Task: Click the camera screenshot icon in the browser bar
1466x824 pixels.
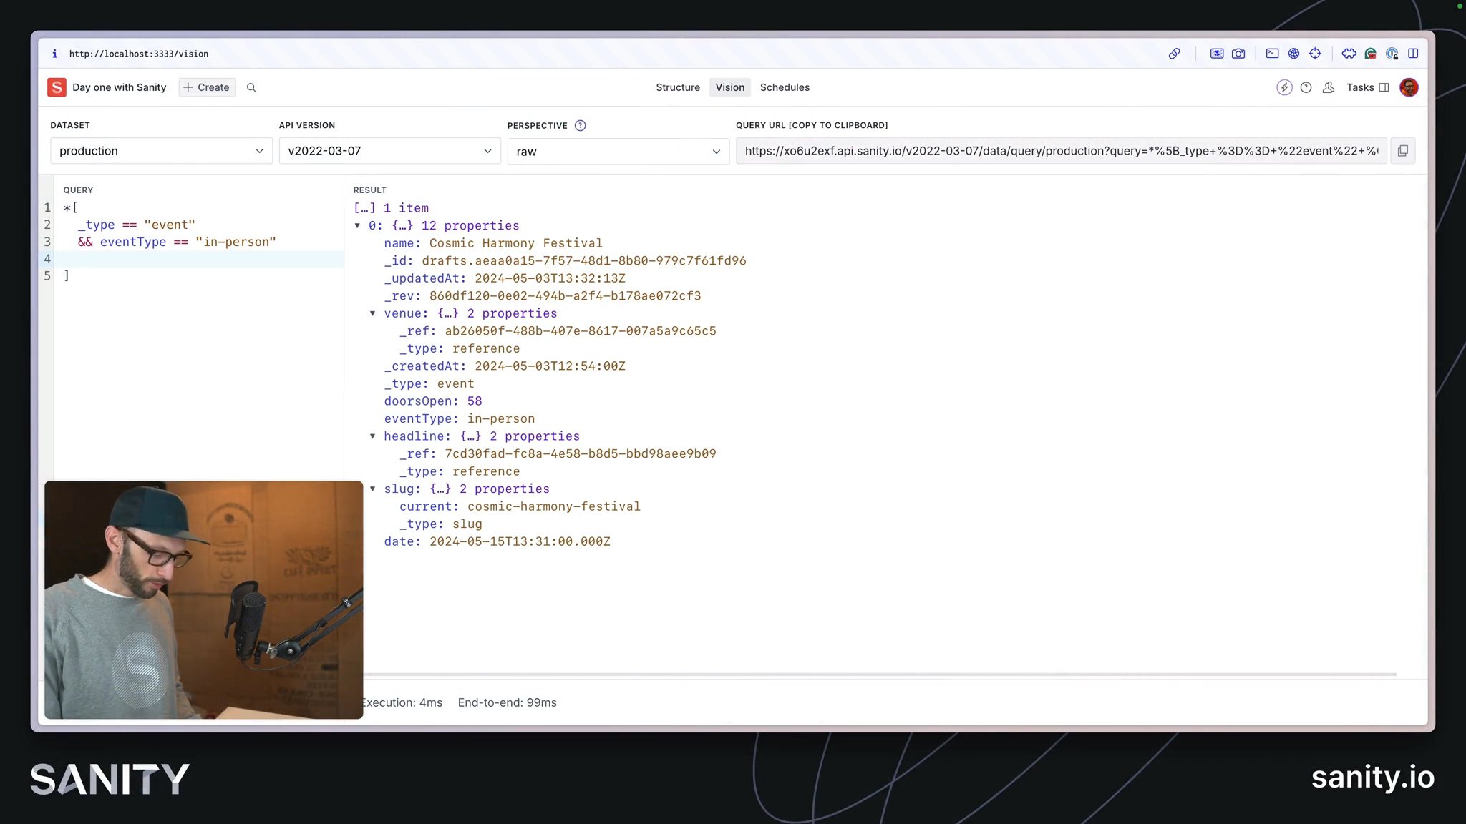Action: tap(1238, 54)
